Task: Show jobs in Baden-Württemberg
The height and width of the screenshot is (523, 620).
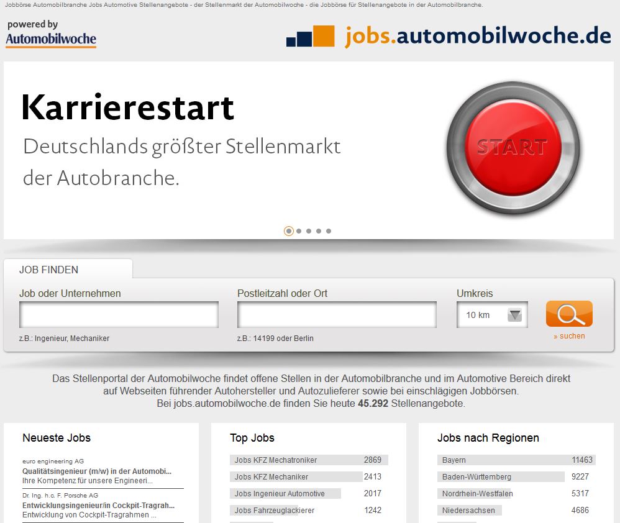Action: point(476,477)
